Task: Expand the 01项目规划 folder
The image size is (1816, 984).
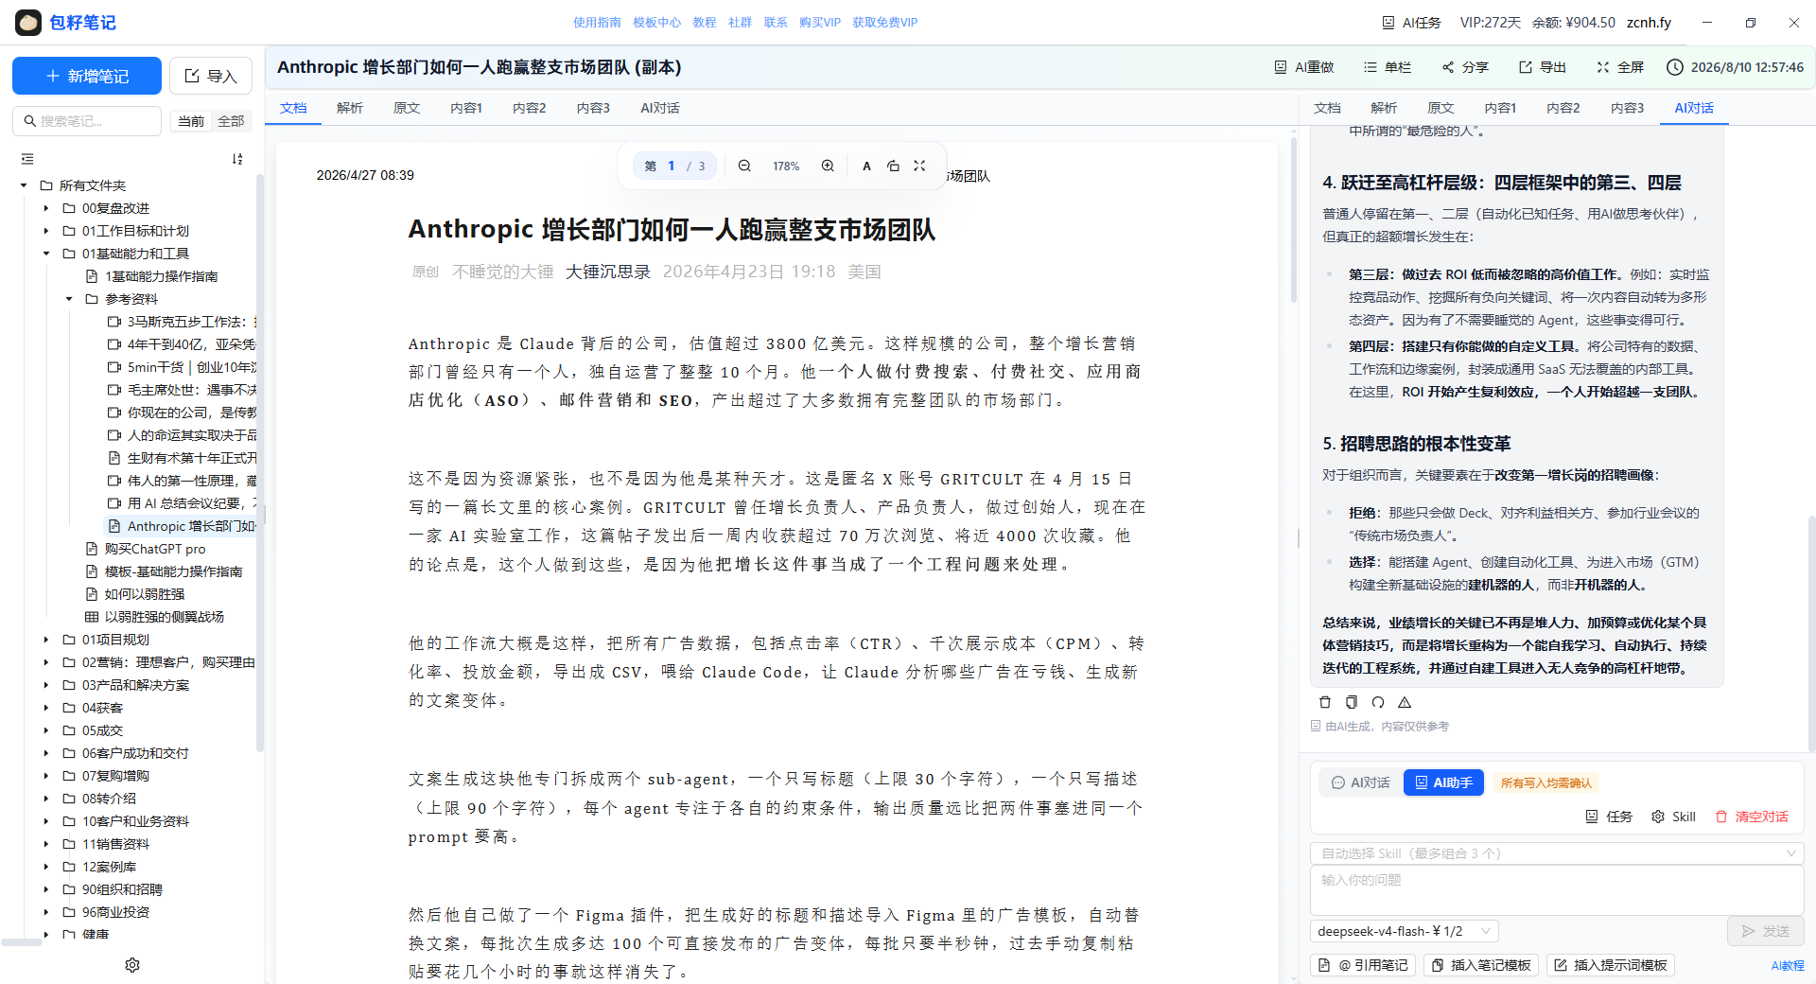Action: pos(45,640)
